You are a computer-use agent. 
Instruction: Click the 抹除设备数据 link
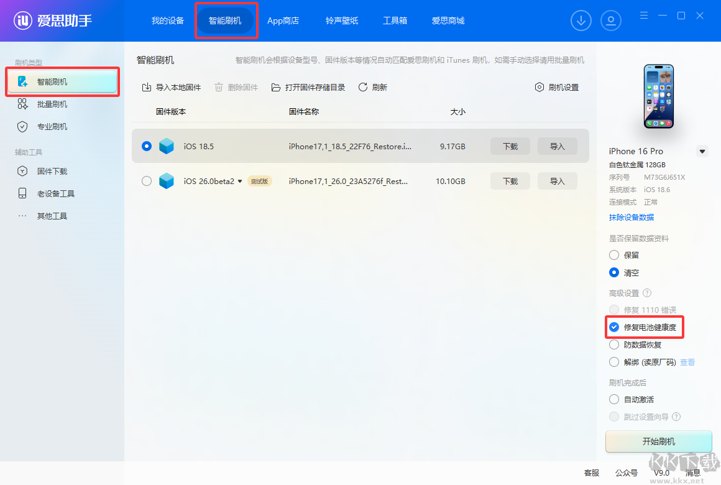click(631, 218)
